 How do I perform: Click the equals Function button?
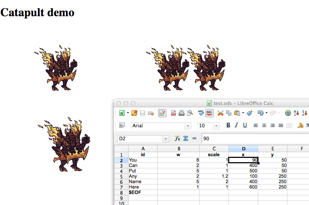point(194,138)
